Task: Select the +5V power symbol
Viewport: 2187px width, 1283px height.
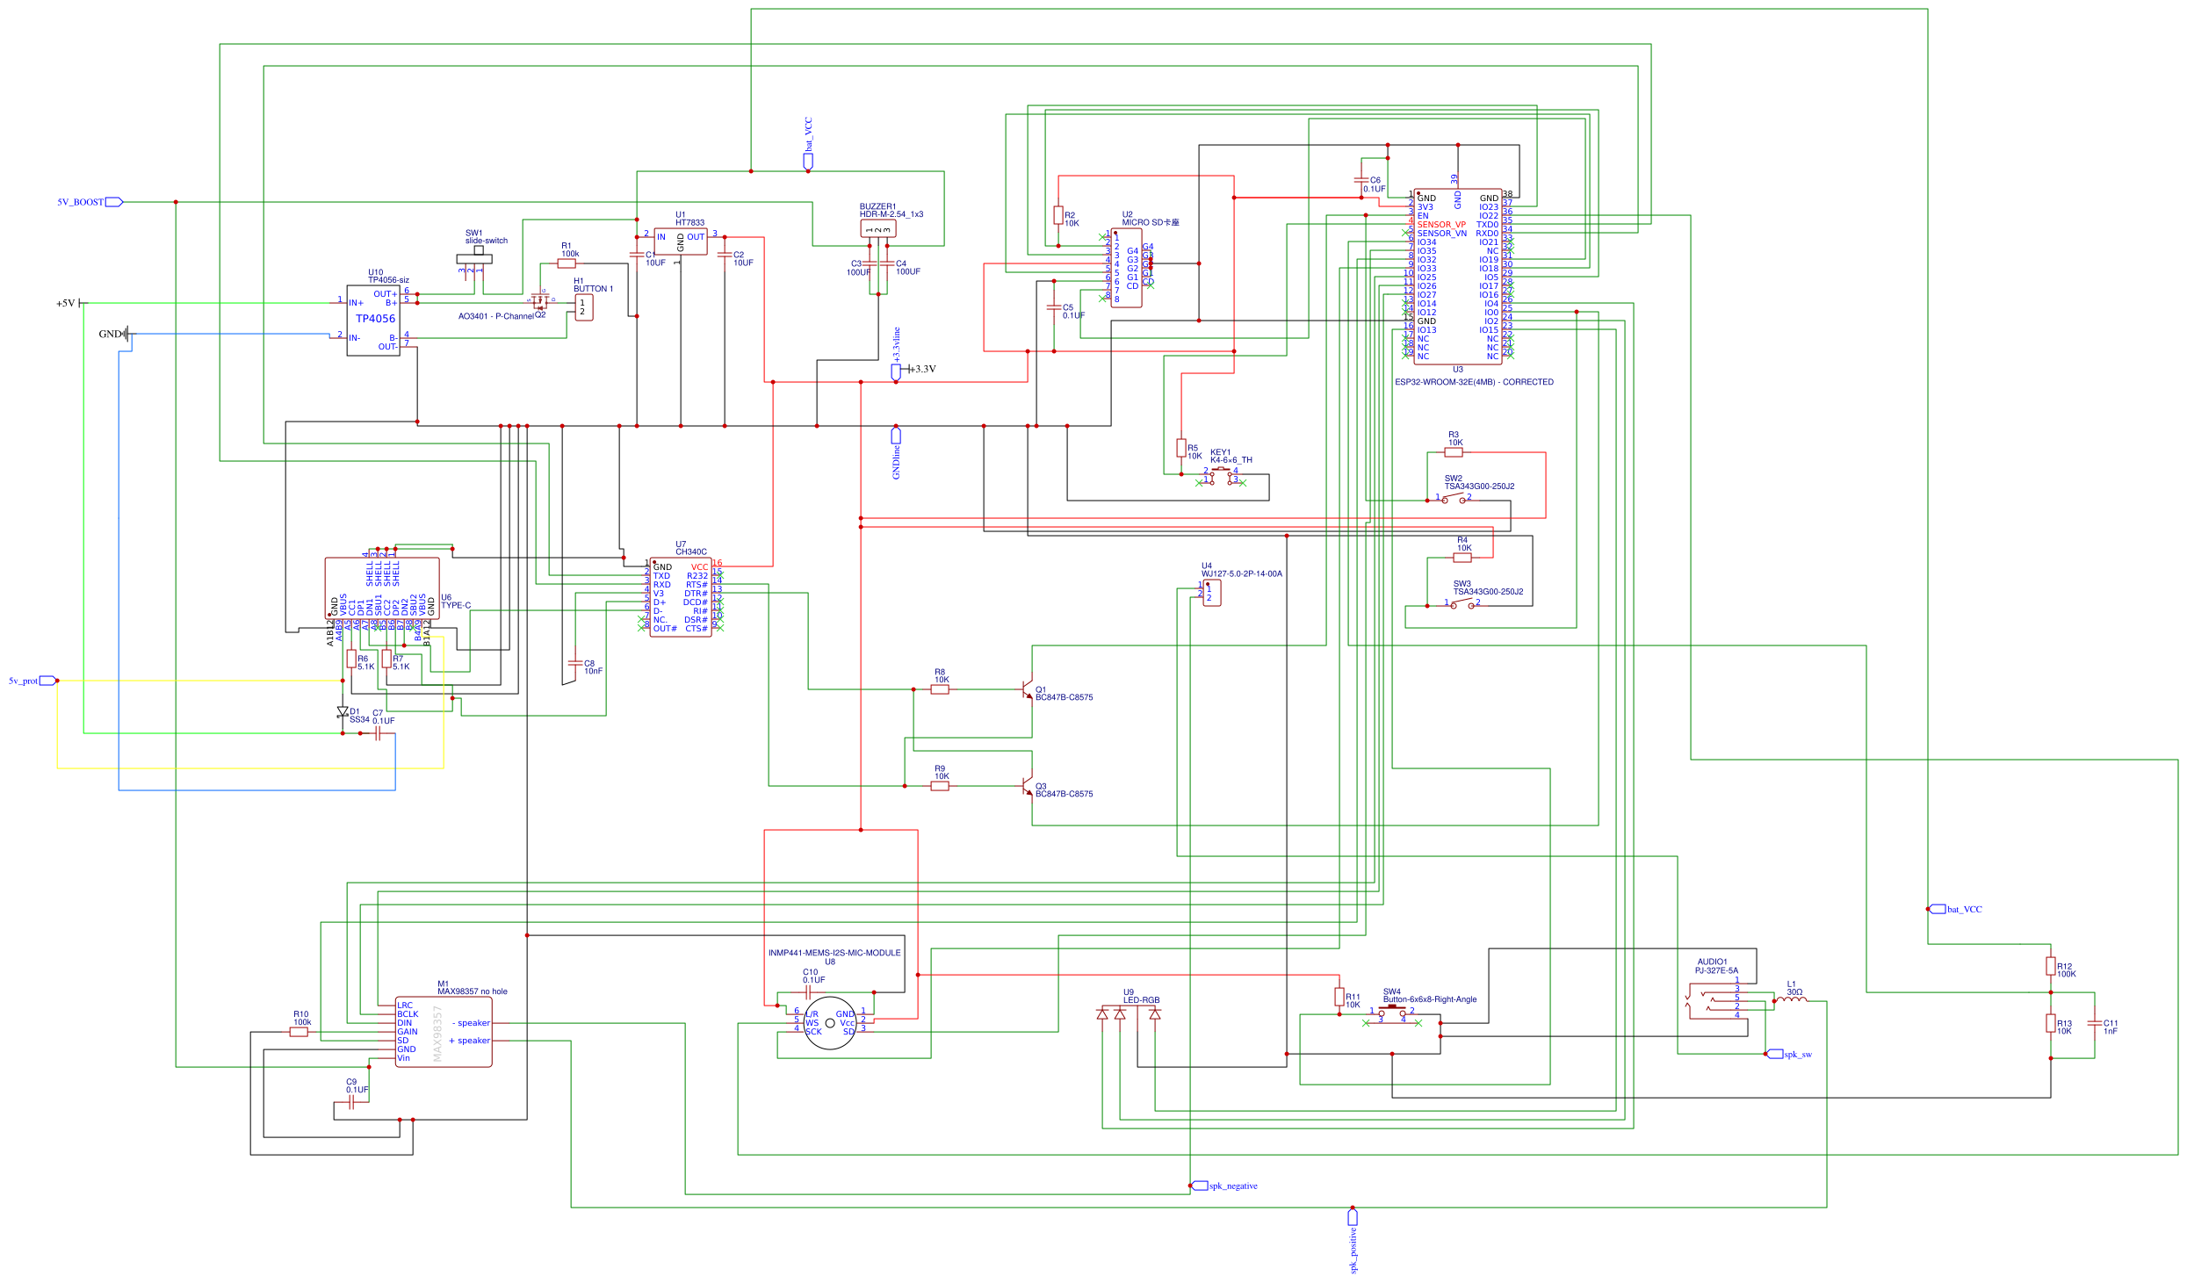Action: tap(72, 303)
